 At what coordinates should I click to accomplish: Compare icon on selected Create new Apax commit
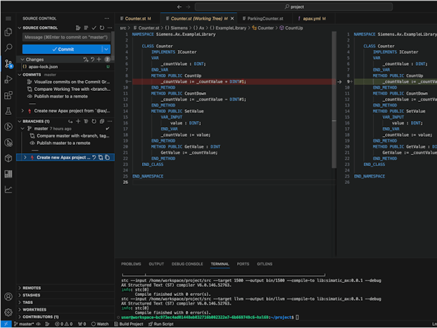tap(100, 158)
